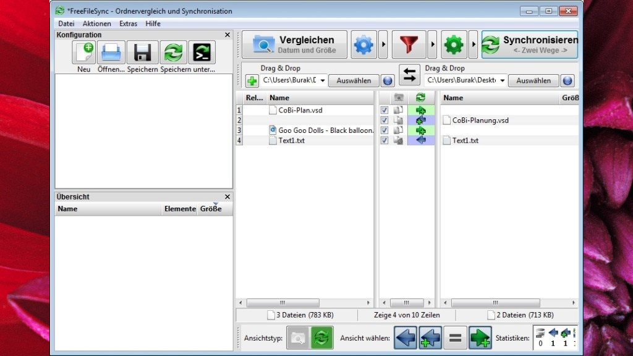
Task: Open the Hilfe menu
Action: (153, 23)
